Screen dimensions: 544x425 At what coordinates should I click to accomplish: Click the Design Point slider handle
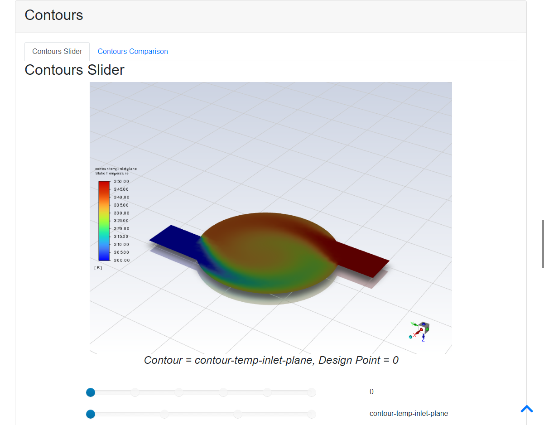coord(90,392)
